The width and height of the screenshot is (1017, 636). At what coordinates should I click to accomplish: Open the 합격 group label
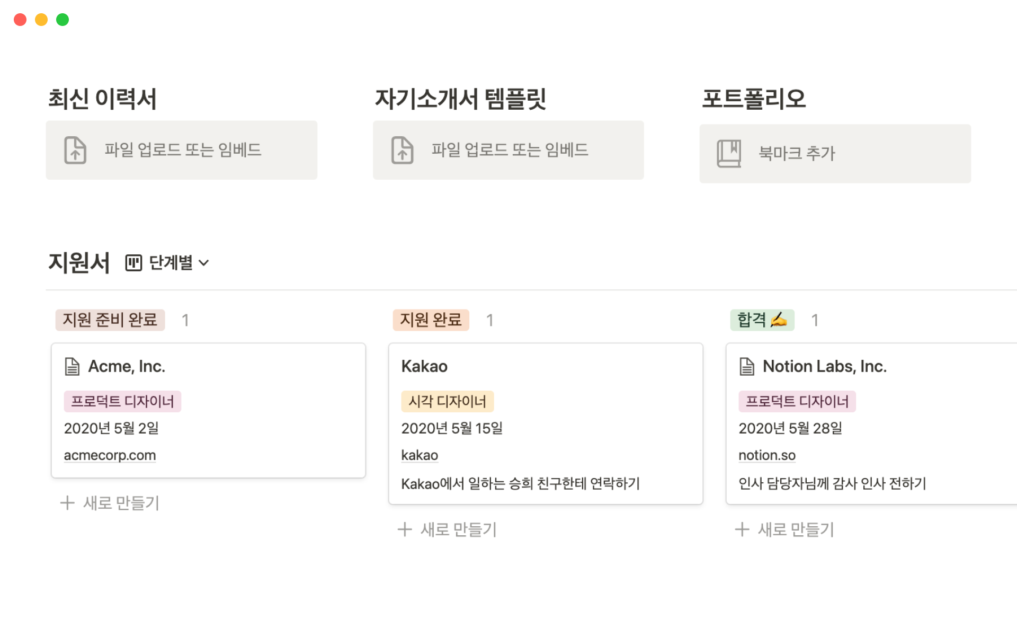(762, 320)
